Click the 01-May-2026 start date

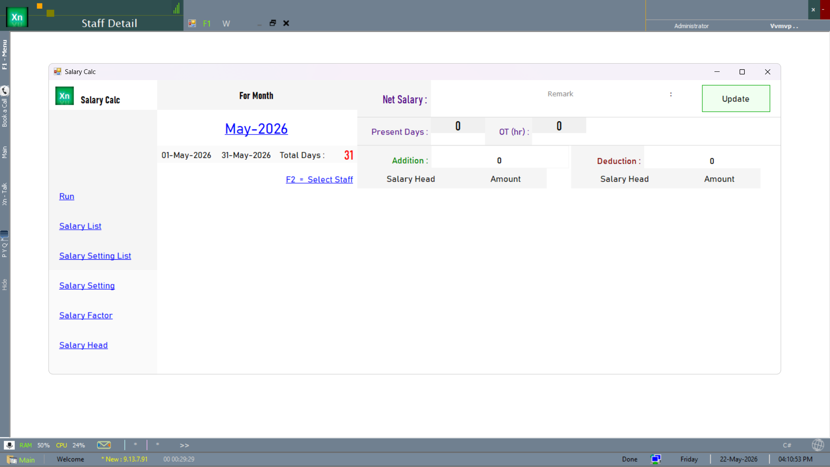(187, 155)
